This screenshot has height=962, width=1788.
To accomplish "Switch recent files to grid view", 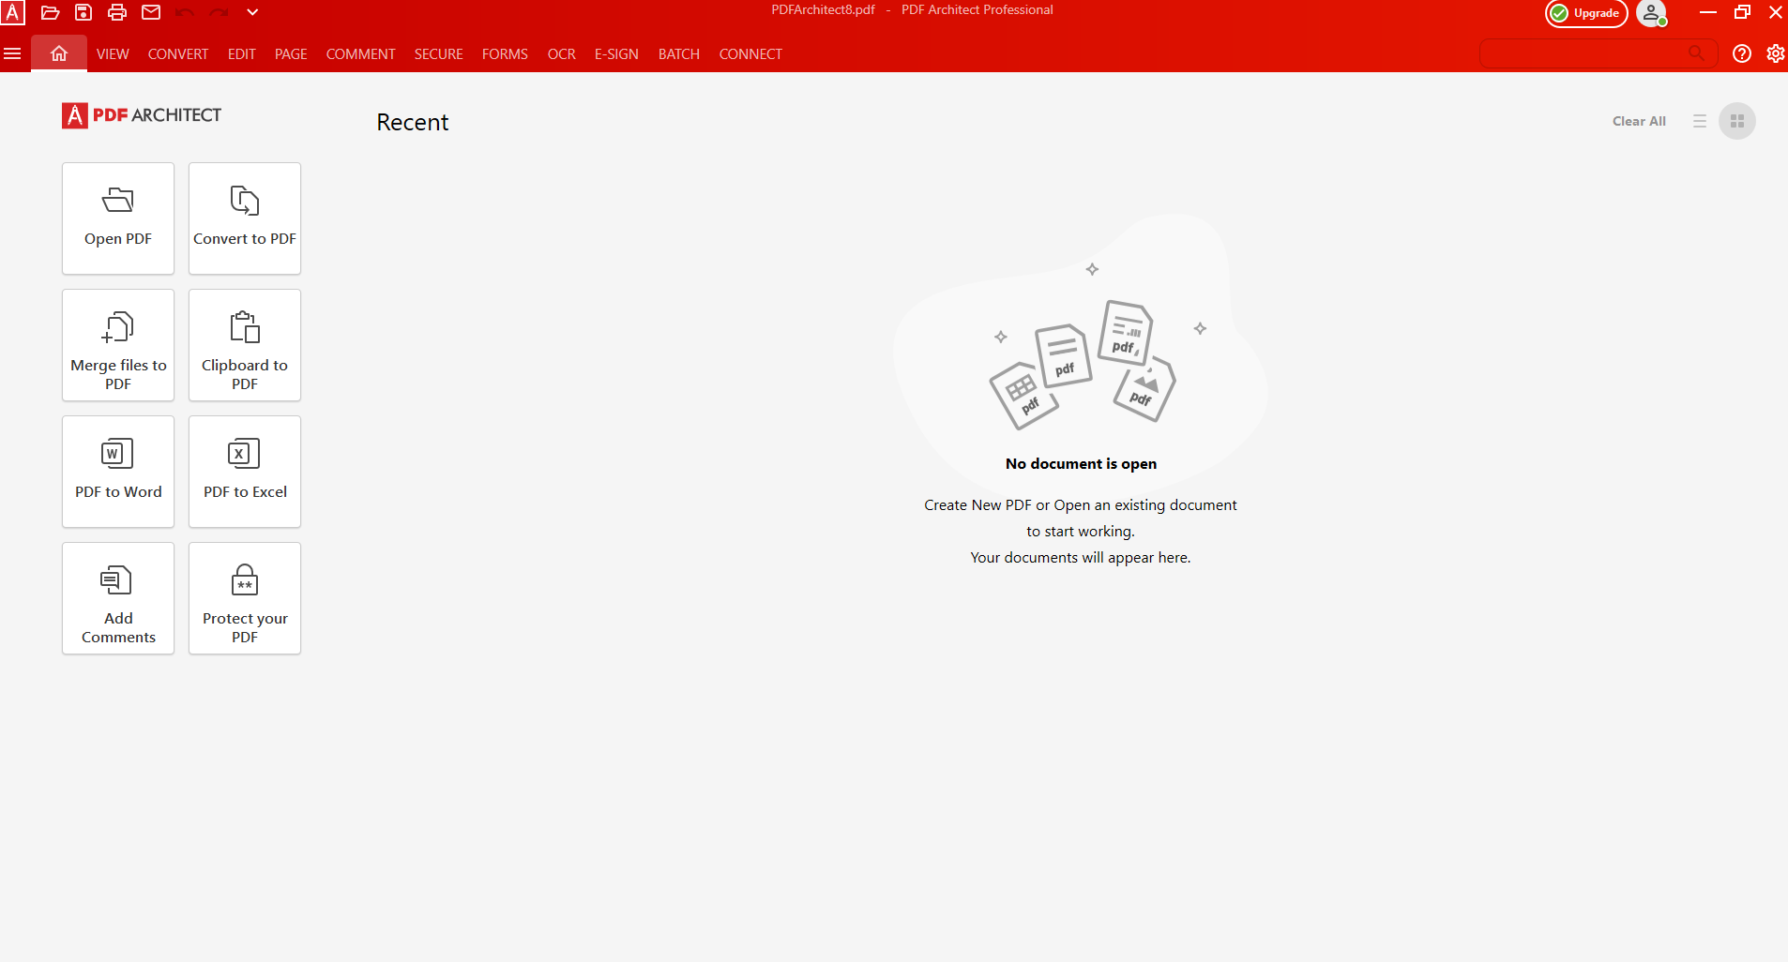I will pyautogui.click(x=1737, y=121).
